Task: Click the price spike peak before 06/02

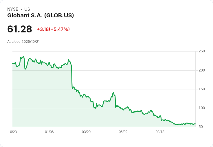Action: pos(113,93)
